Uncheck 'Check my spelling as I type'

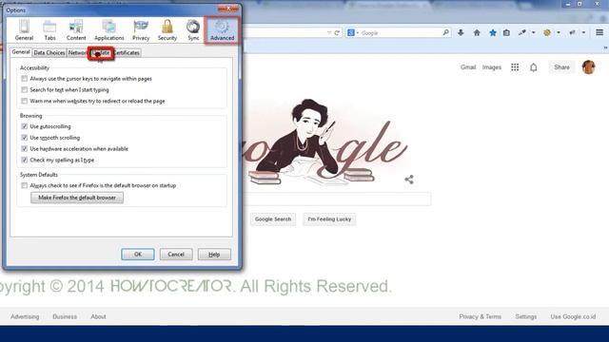point(25,161)
